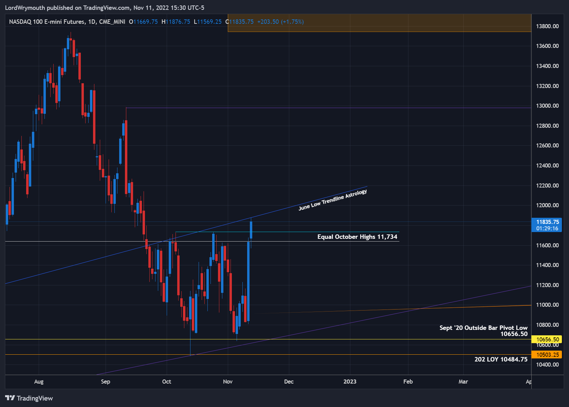The width and height of the screenshot is (569, 407).
Task: Click the open value O11669.75
Action: pyautogui.click(x=143, y=22)
